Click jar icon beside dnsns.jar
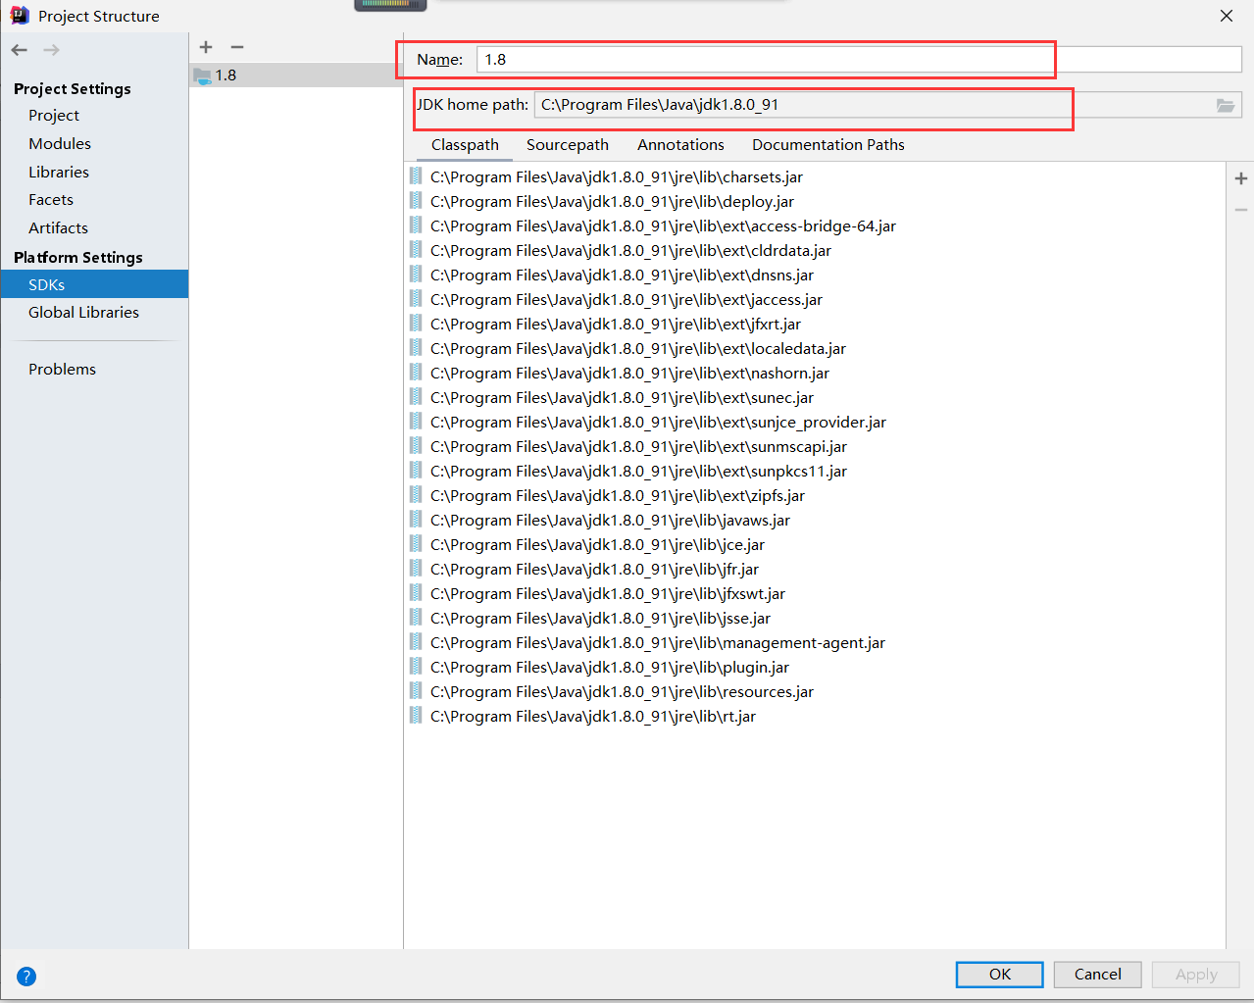 pos(416,275)
